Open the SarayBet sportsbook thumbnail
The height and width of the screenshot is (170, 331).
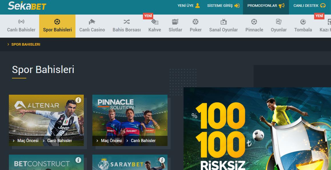(130, 162)
